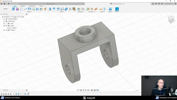Select the Hole tool in the Create group

29,9
